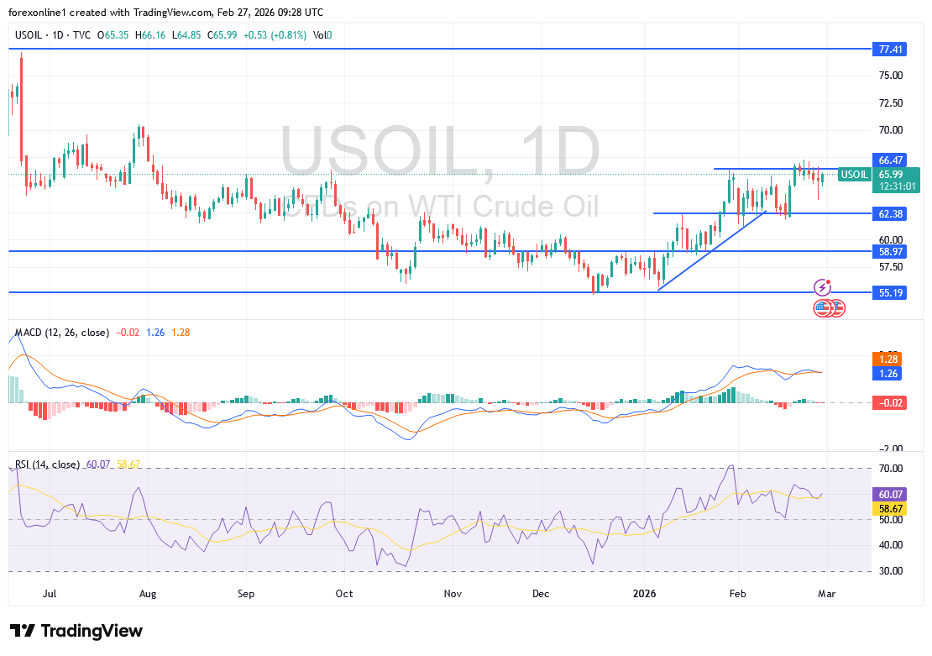Open the USOIL symbol title in legend
This screenshot has height=656, width=932.
(x=29, y=34)
